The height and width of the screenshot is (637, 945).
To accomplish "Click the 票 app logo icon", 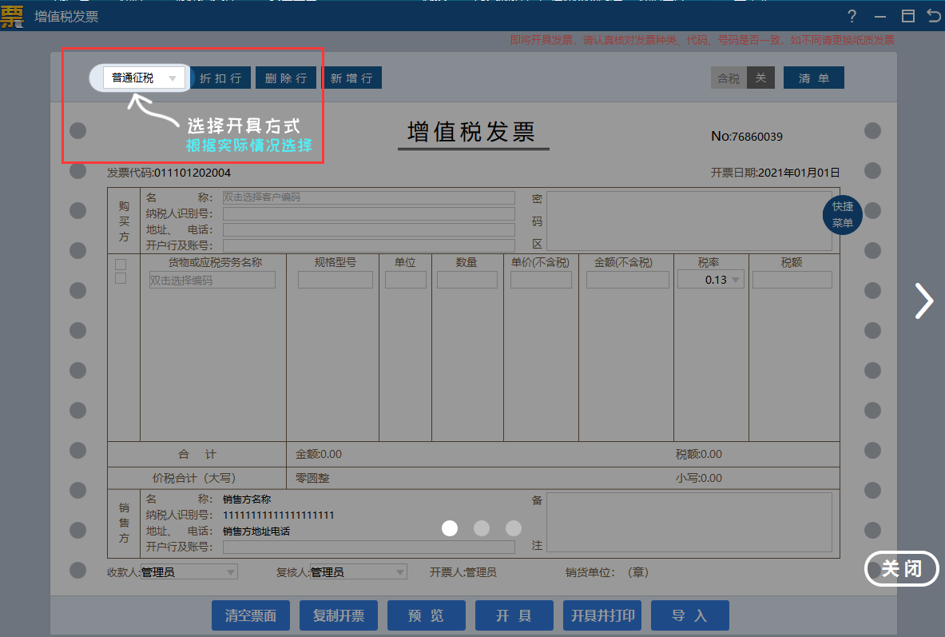I will (x=12, y=16).
